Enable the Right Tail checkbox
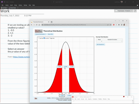139x104 pixels. [50, 38]
